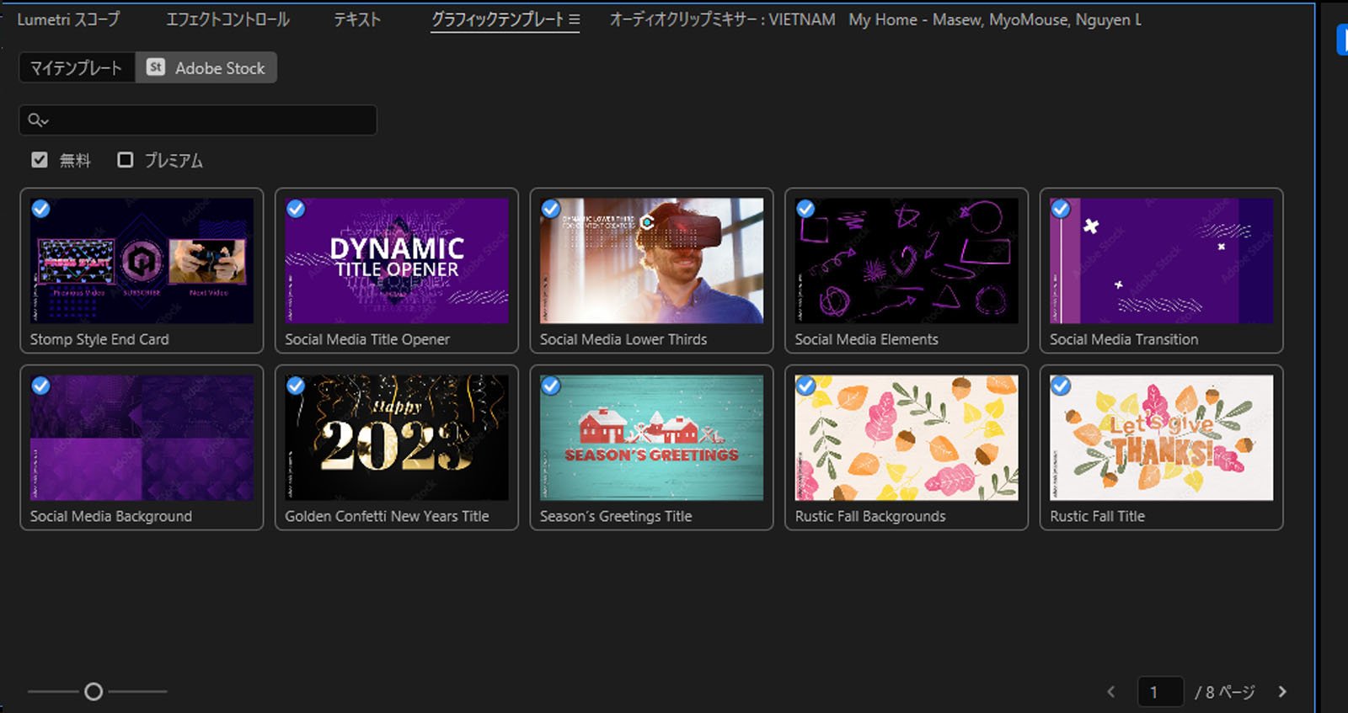
Task: Open the search magnifier dropdown options
Action: coord(38,120)
